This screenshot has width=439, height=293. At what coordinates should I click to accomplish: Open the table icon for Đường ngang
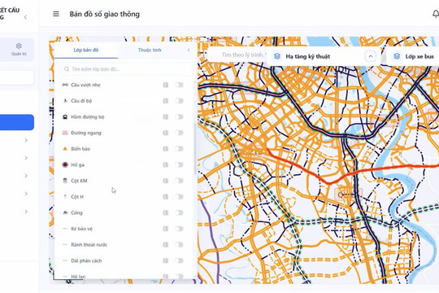pos(166,133)
